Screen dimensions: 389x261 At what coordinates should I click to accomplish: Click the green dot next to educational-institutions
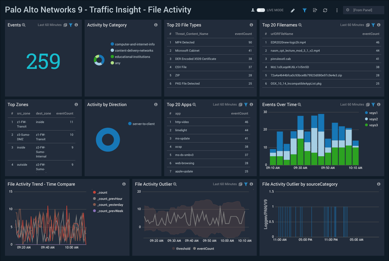(x=112, y=57)
